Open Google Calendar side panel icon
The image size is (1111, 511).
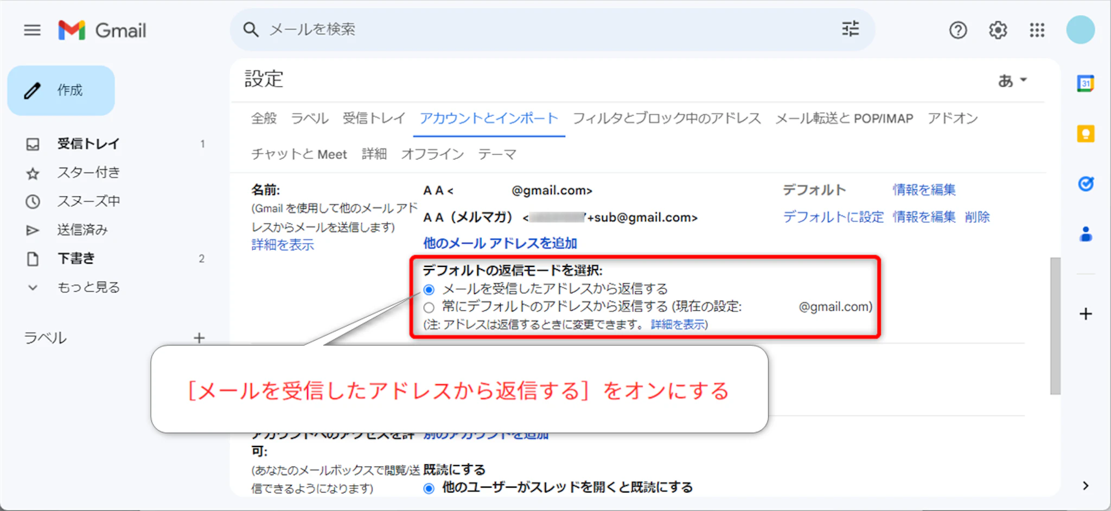(1086, 84)
